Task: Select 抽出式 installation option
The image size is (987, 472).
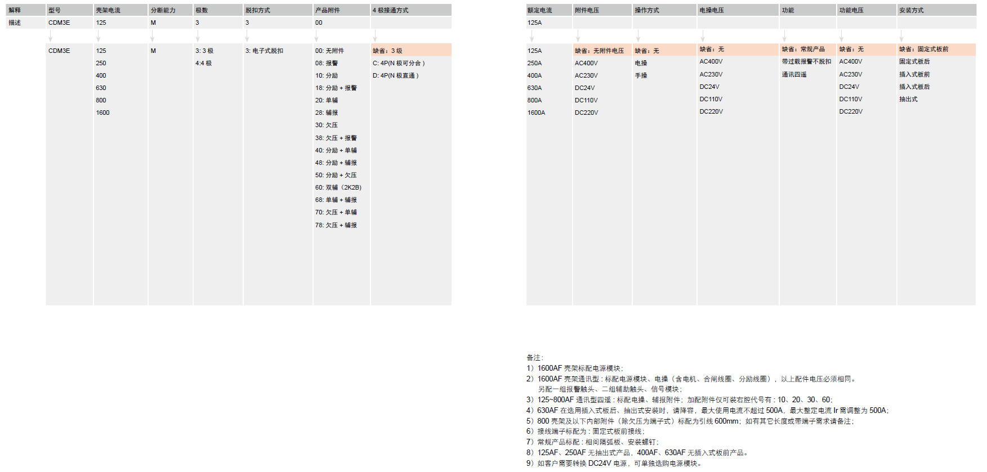Action: [908, 99]
